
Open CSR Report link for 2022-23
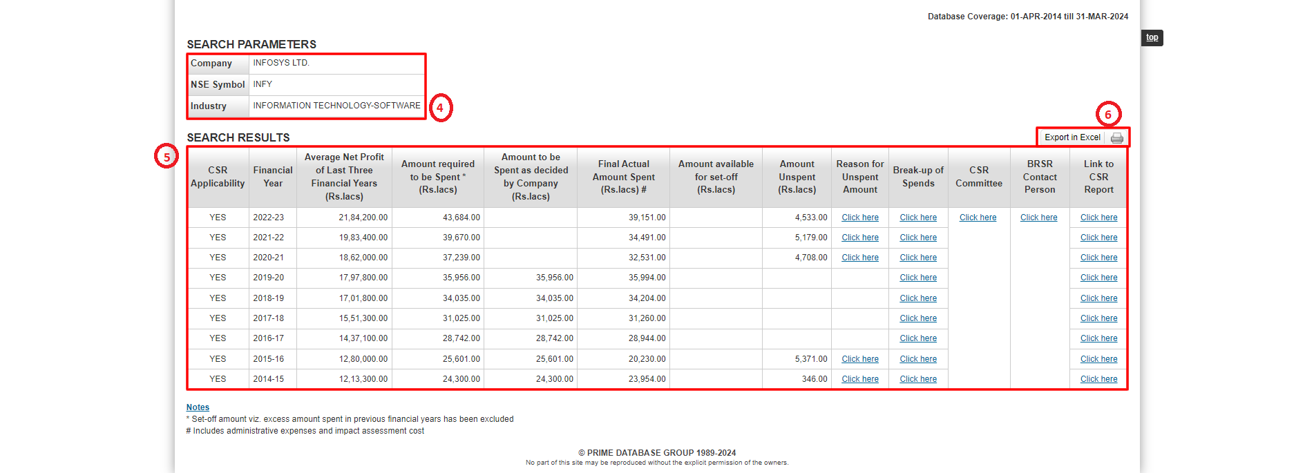click(x=1098, y=218)
